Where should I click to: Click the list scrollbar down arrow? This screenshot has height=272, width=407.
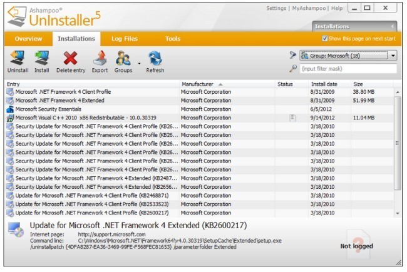pyautogui.click(x=398, y=213)
